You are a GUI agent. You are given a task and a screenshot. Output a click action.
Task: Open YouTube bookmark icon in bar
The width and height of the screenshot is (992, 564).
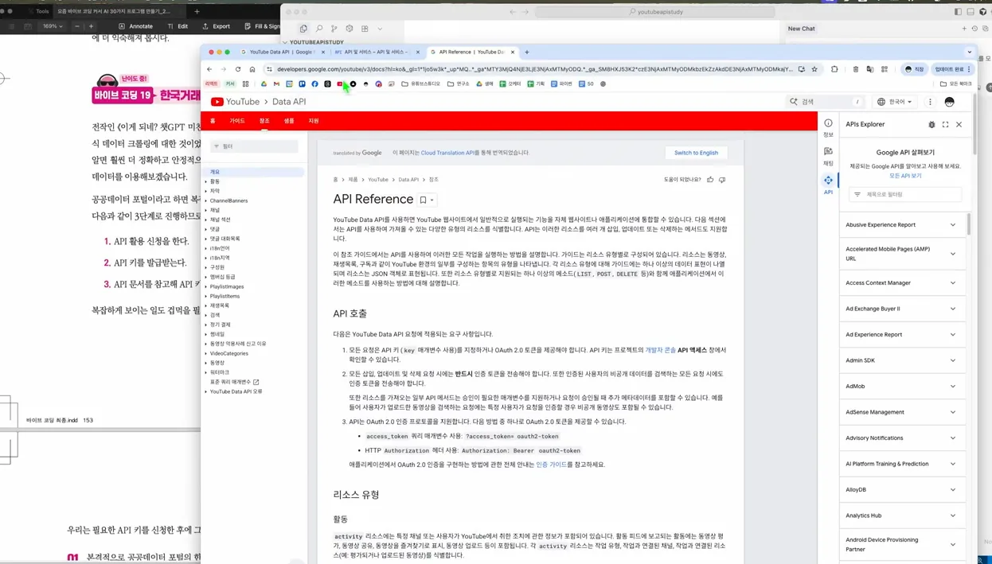tap(340, 84)
